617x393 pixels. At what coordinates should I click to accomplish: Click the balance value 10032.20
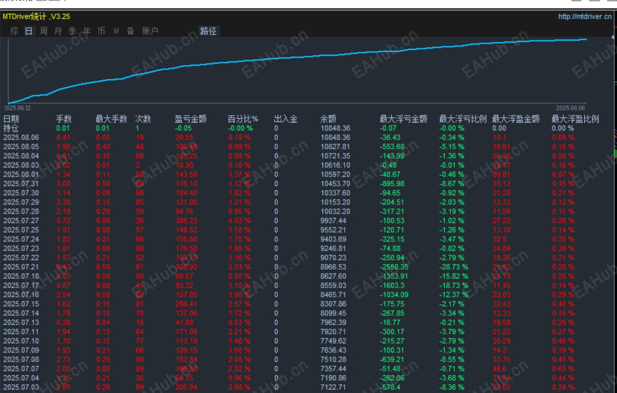point(335,211)
